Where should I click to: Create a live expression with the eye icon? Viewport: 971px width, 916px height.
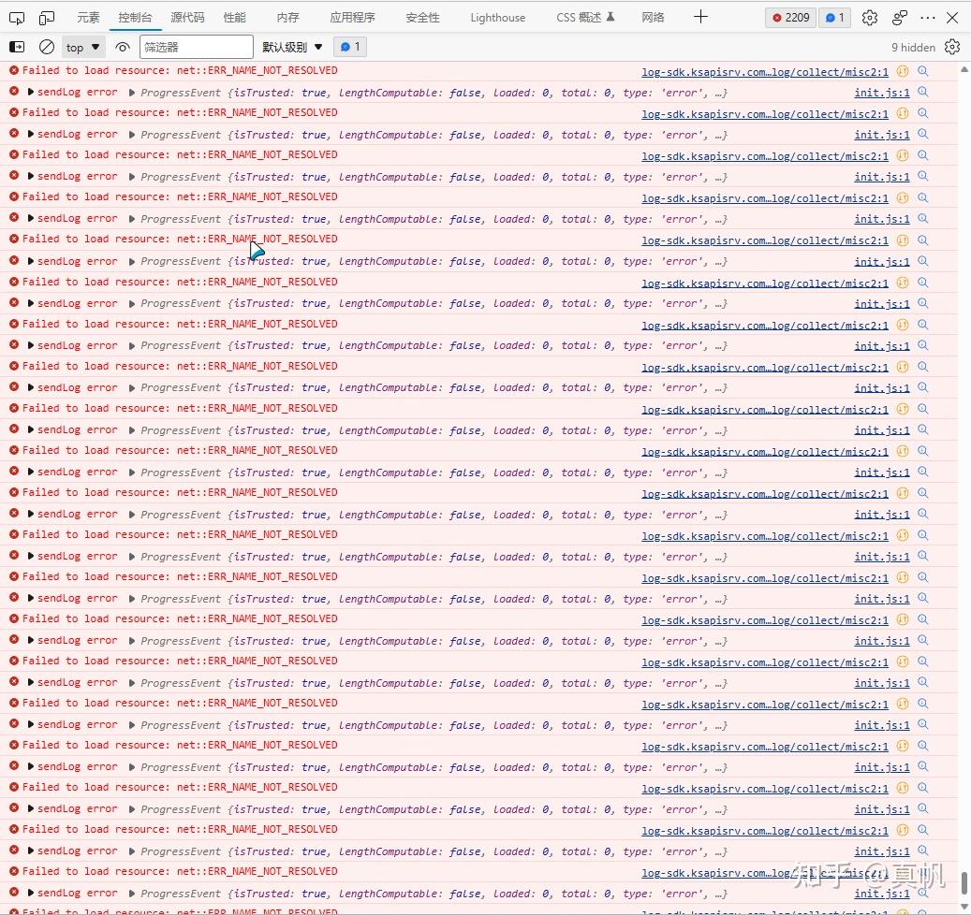123,46
